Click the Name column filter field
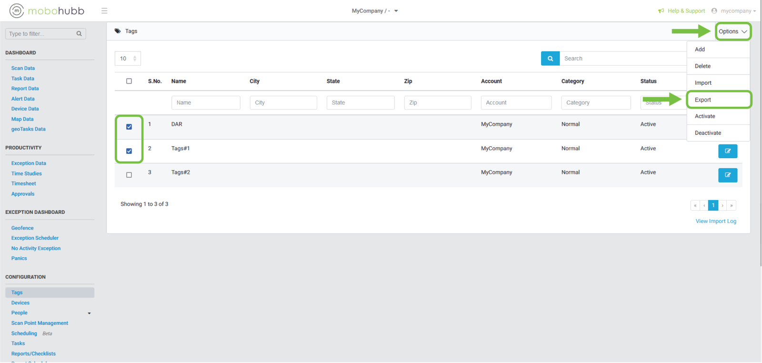The image size is (762, 363). pyautogui.click(x=206, y=102)
